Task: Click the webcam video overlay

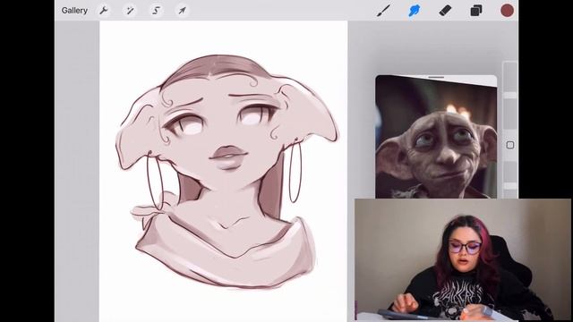Action: pyautogui.click(x=463, y=260)
